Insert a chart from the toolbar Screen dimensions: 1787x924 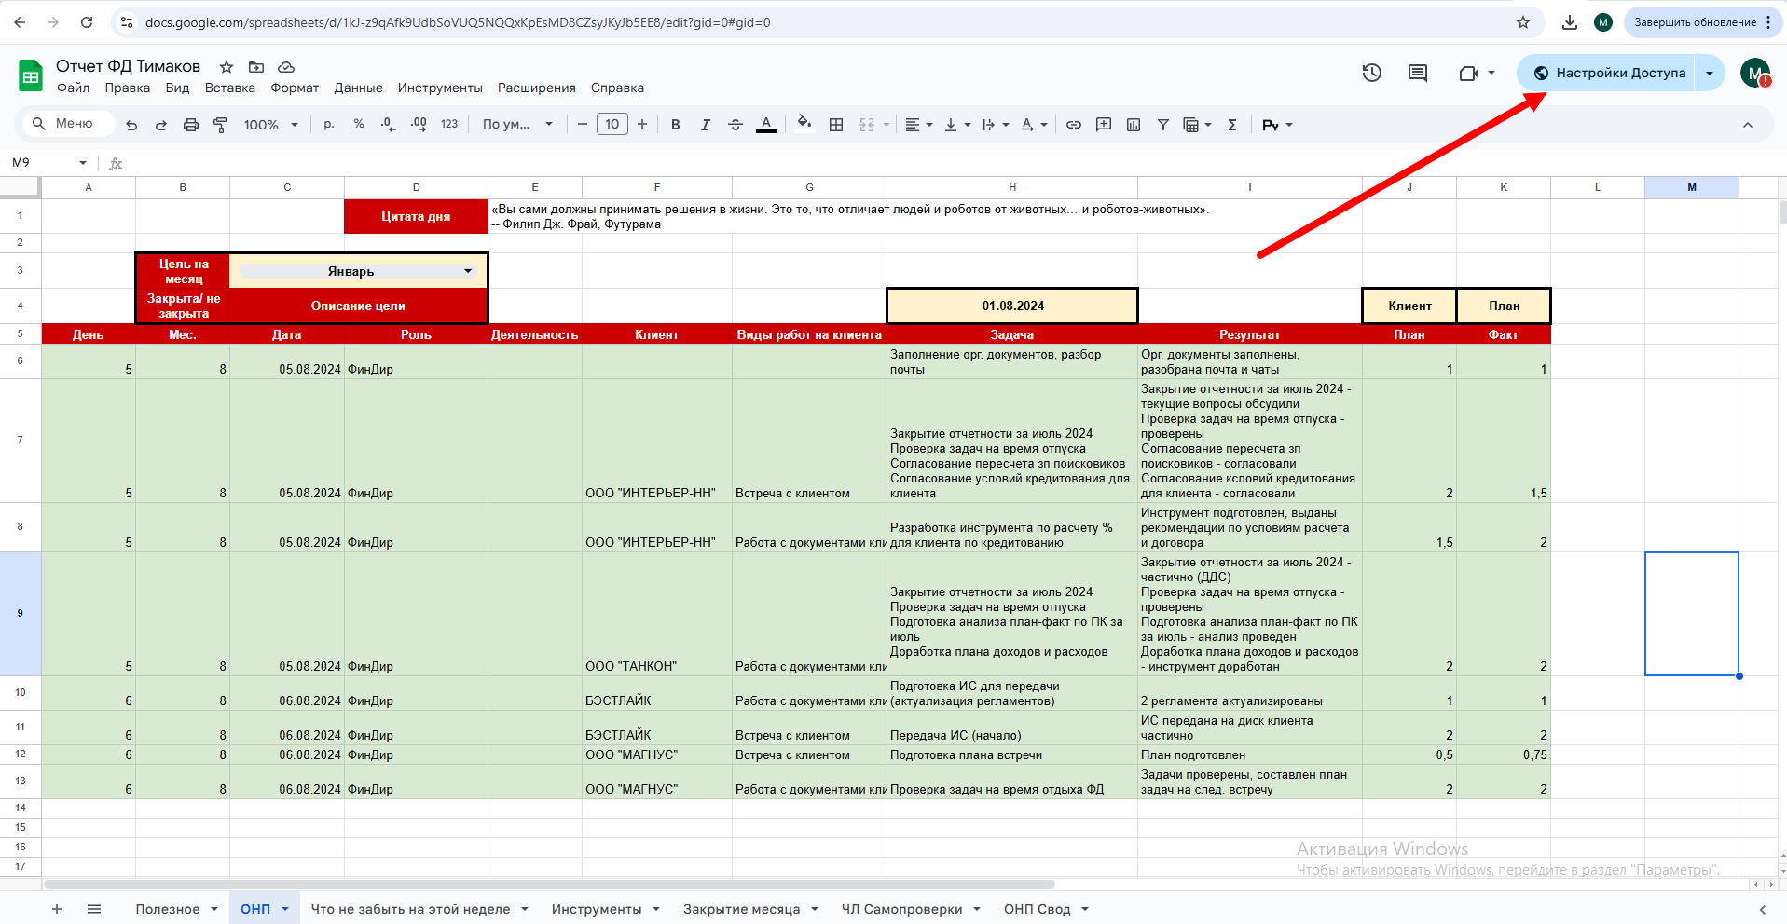point(1134,125)
